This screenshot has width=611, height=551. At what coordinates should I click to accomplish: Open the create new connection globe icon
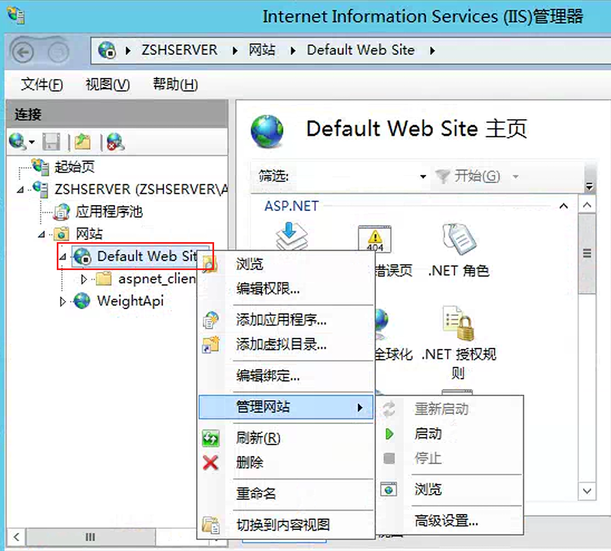click(x=18, y=142)
